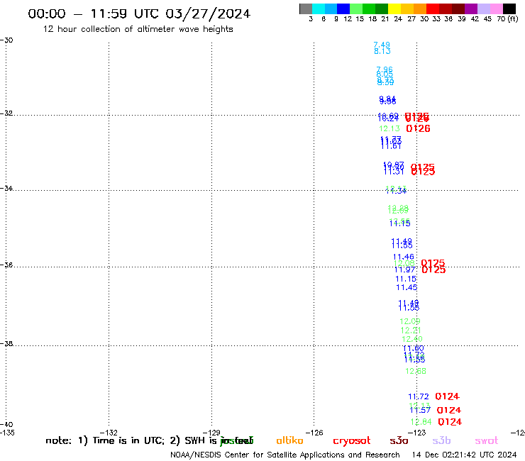Pick the light green legend swatch before 15
Screen dimensions: 525x461
[x=356, y=9]
